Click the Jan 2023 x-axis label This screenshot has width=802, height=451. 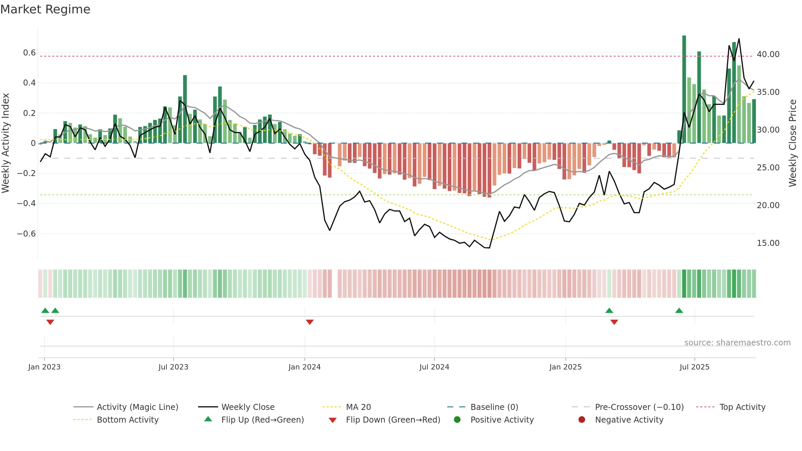point(44,367)
